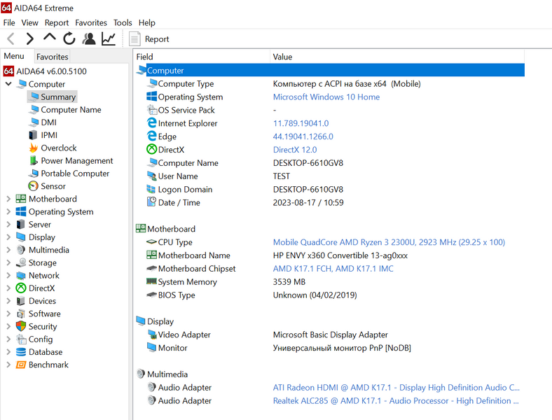Image resolution: width=552 pixels, height=420 pixels.
Task: Click the Power Management battery icon
Action: click(34, 161)
